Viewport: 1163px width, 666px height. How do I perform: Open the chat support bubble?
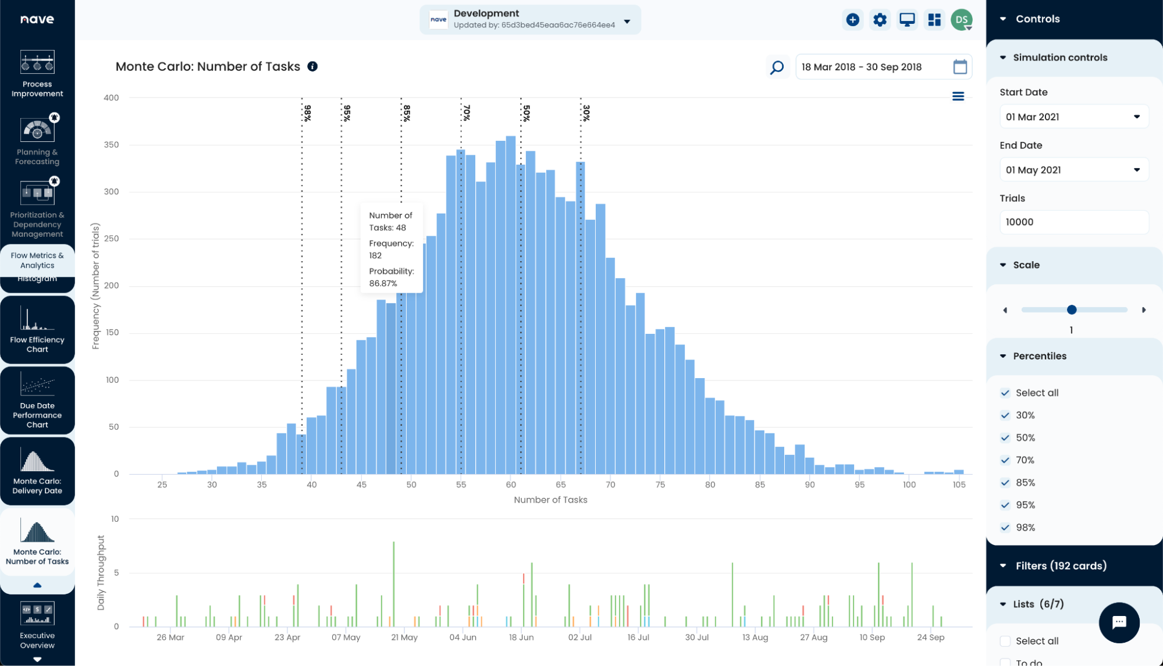[x=1118, y=622]
